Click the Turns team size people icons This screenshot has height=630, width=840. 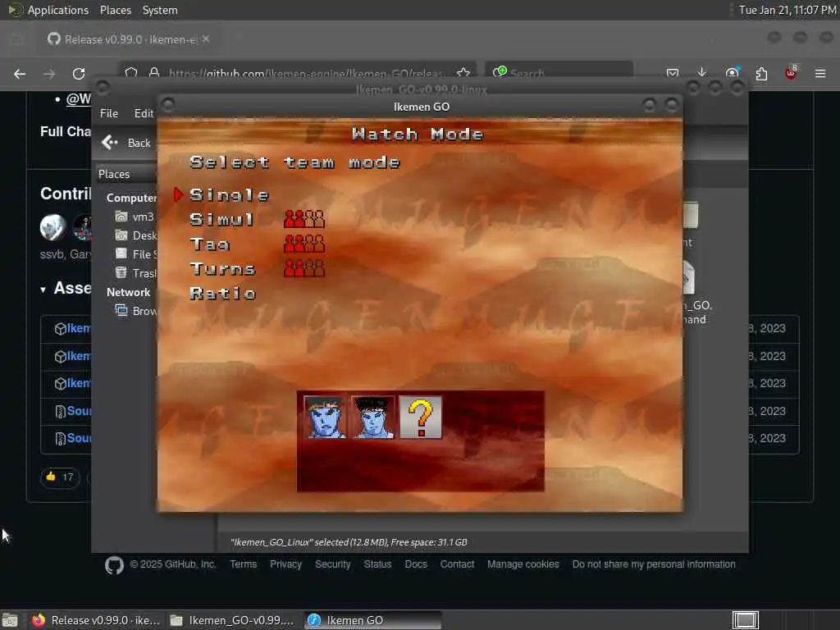pos(304,268)
